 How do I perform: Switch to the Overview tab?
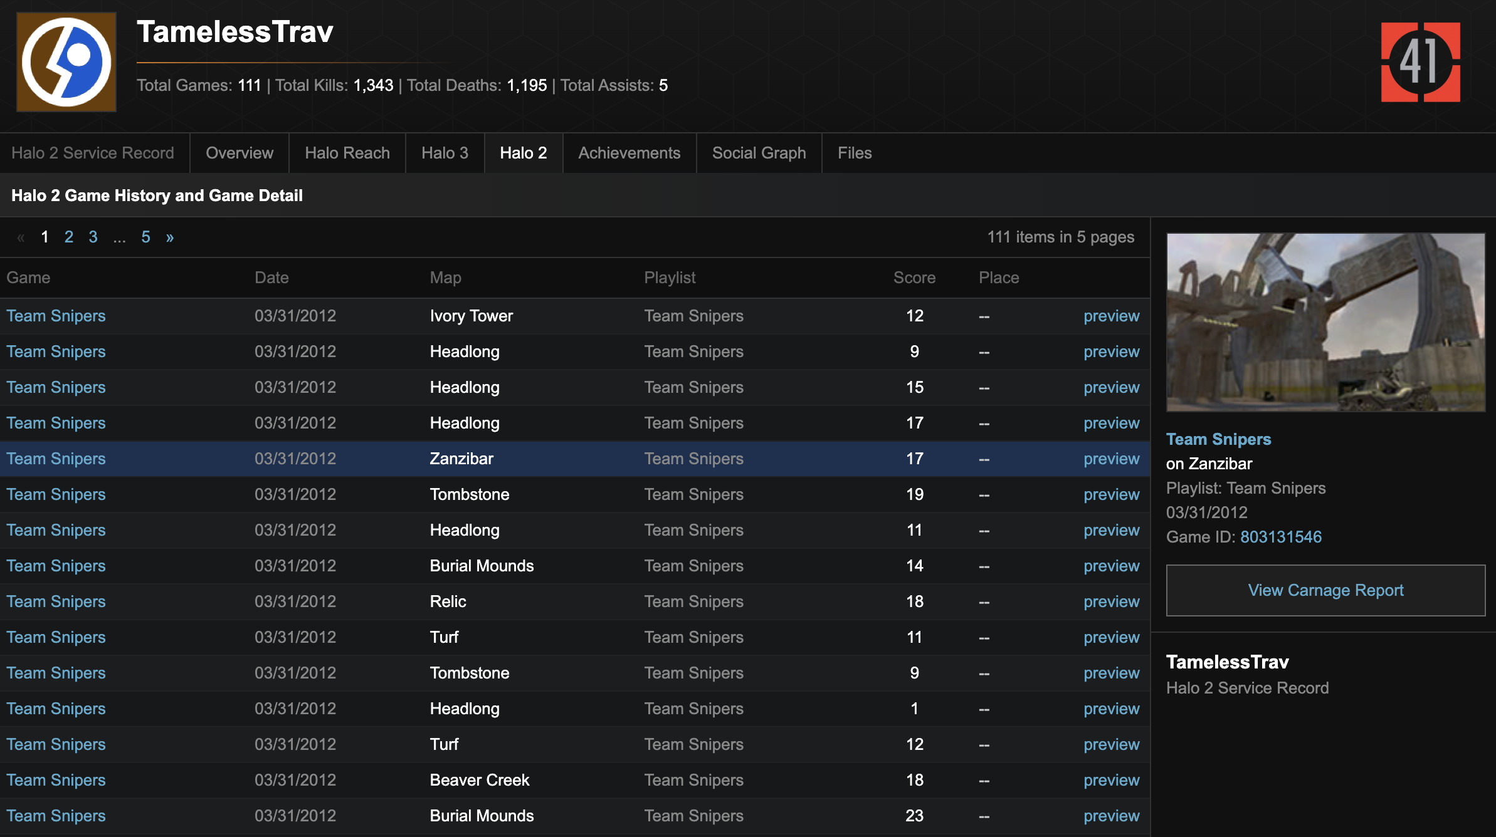pos(238,152)
